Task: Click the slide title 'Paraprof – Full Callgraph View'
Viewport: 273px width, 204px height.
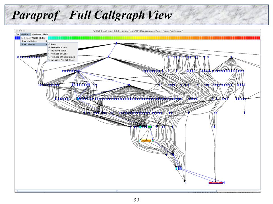Action: [x=92, y=15]
